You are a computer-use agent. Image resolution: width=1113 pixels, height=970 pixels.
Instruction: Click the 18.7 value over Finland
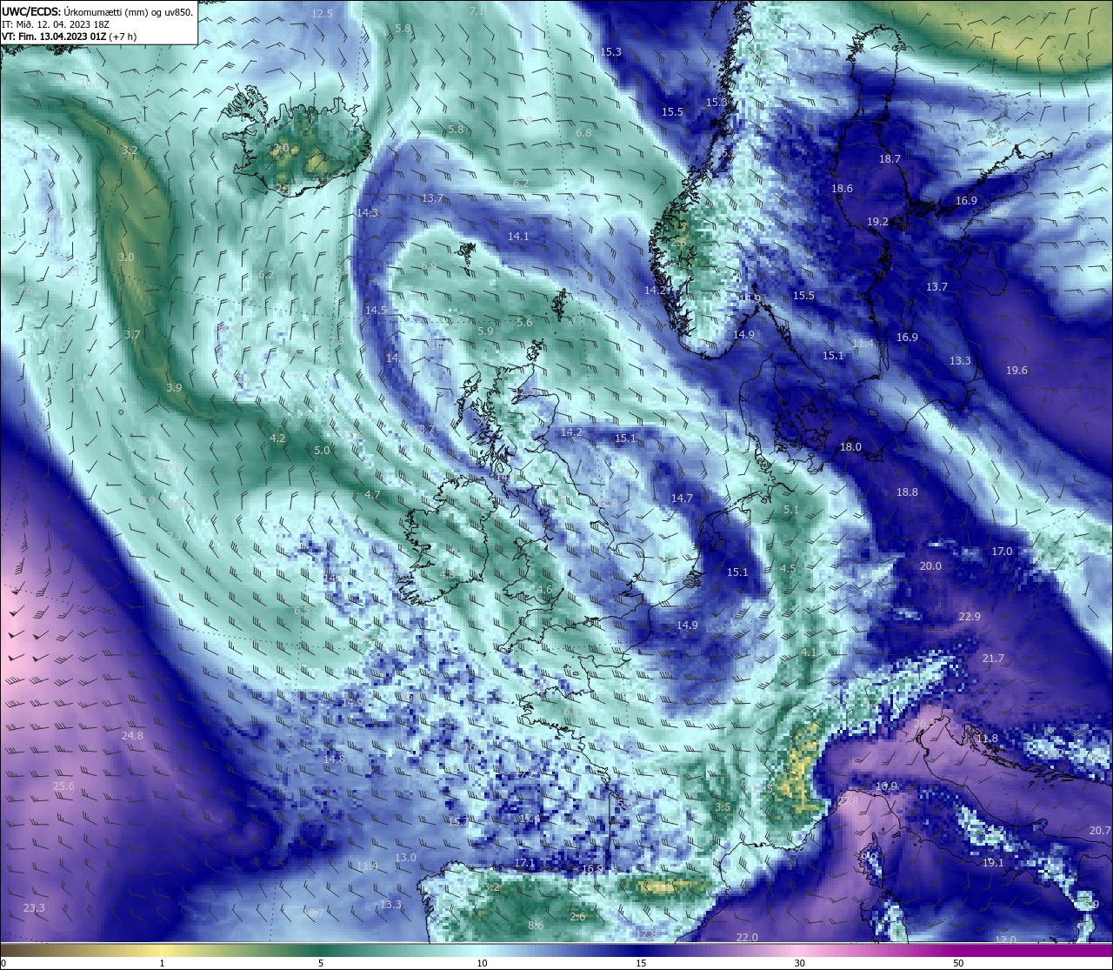coord(890,159)
